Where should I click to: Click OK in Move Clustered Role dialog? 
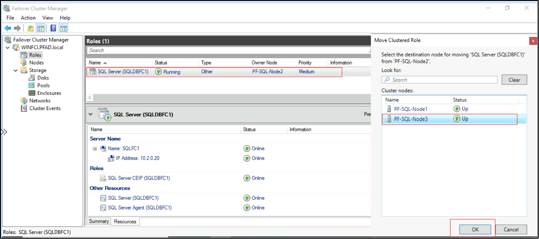click(x=475, y=230)
